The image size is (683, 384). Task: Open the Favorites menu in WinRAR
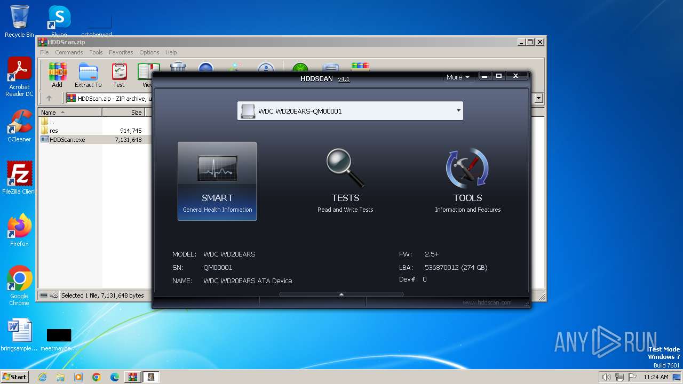pos(121,52)
